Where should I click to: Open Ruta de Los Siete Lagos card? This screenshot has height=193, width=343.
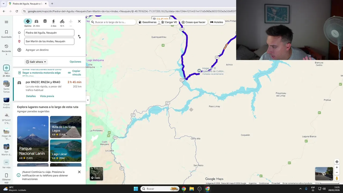click(66, 127)
